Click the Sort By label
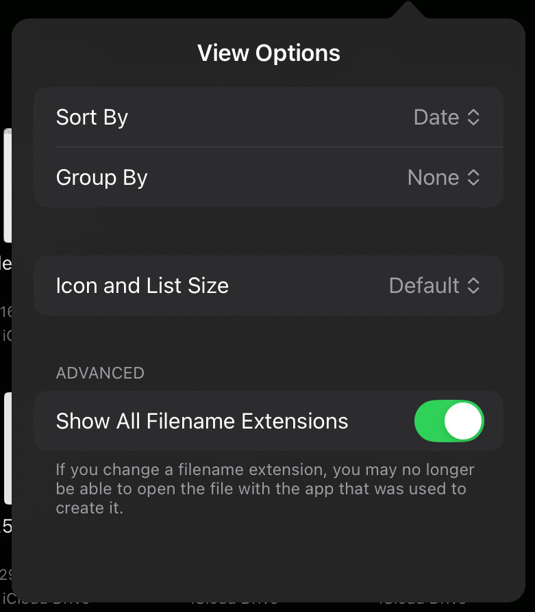 click(92, 118)
